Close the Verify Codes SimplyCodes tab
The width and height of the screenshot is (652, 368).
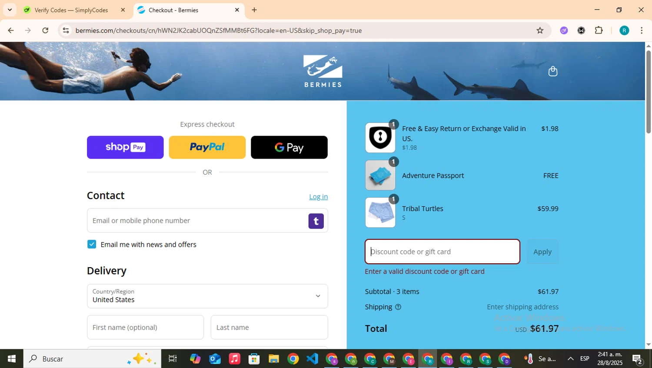coord(123,10)
